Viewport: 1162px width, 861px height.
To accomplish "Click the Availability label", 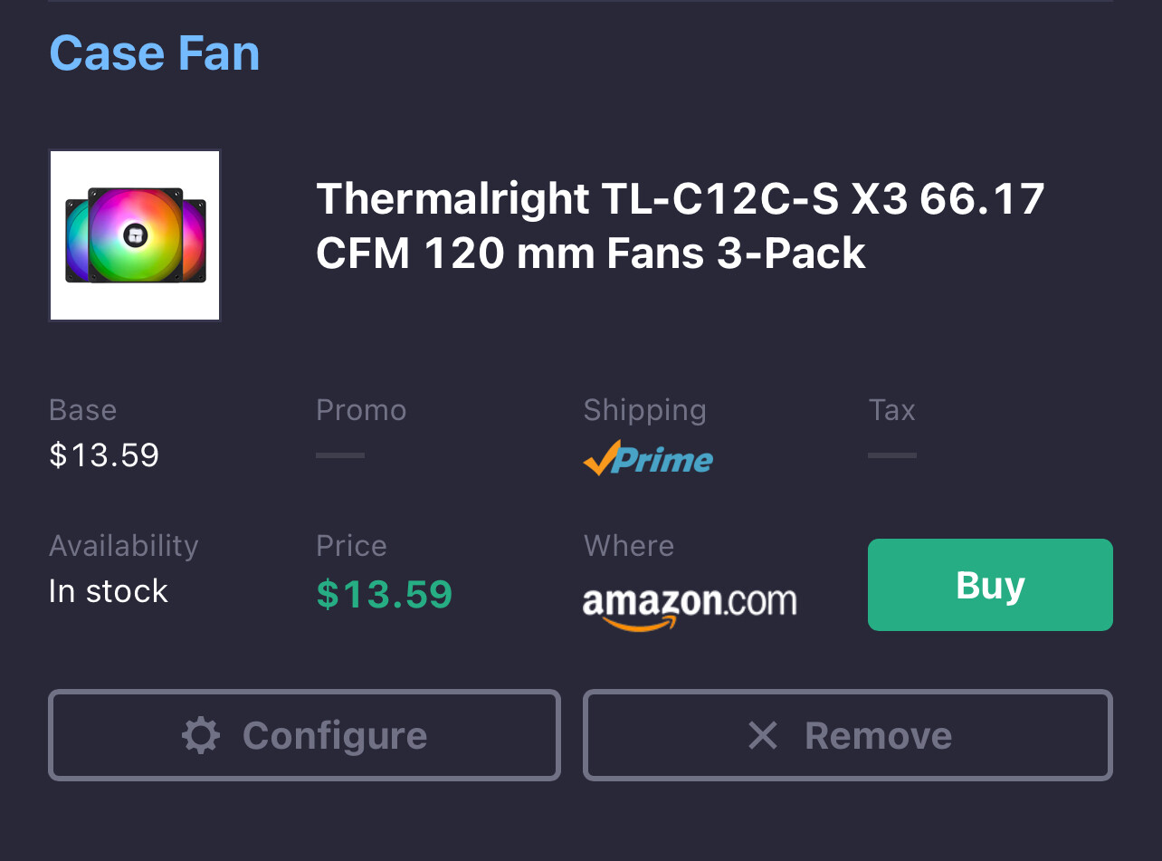I will pos(124,546).
